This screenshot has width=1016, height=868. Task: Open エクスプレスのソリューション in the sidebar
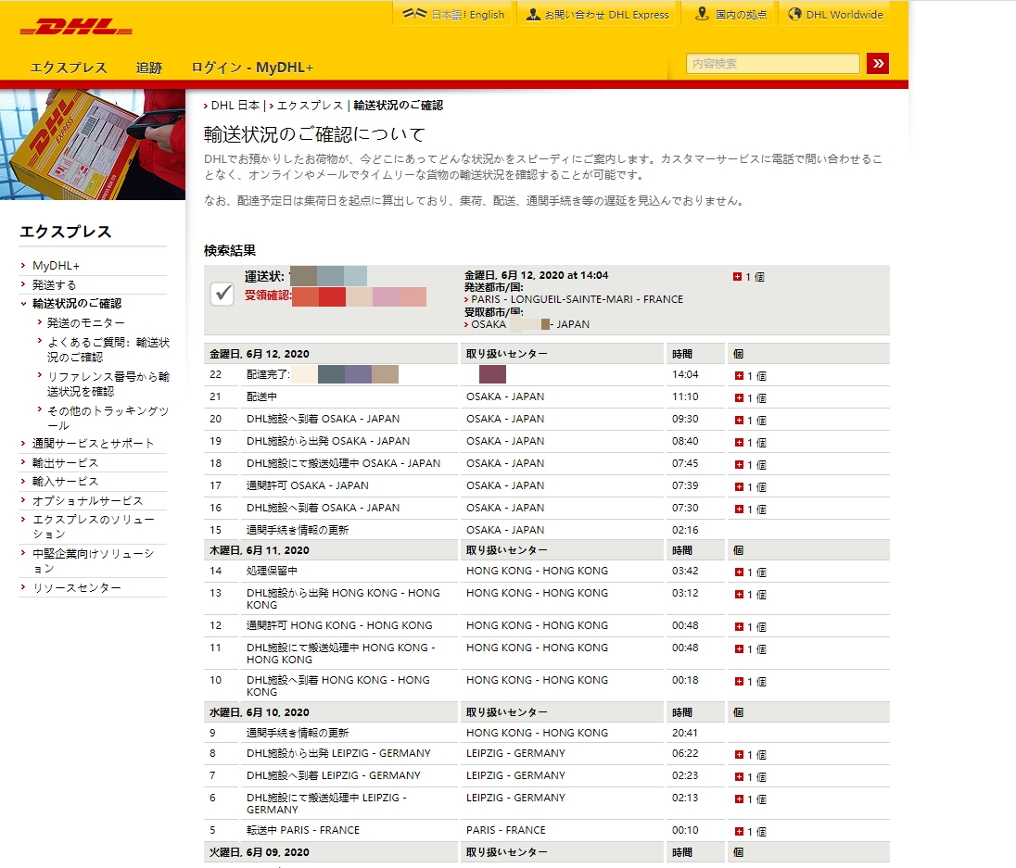coord(94,527)
